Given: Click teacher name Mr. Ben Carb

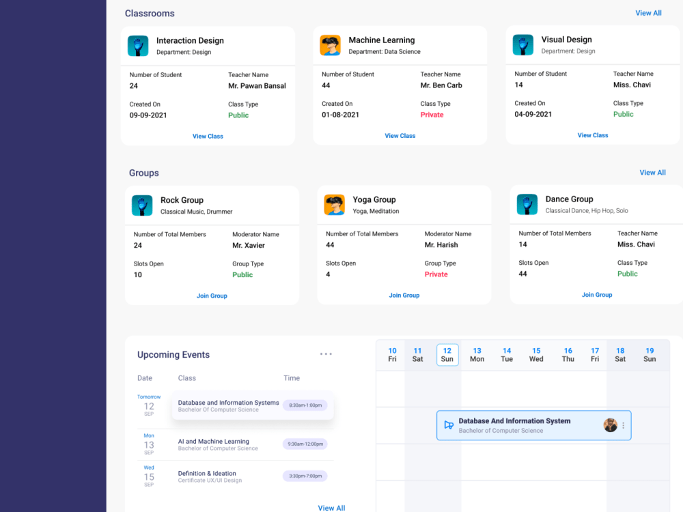Looking at the screenshot, I should [x=441, y=85].
